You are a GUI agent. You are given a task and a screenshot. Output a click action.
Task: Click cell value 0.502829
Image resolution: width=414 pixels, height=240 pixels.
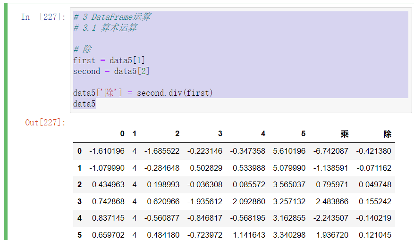pyautogui.click(x=206, y=168)
